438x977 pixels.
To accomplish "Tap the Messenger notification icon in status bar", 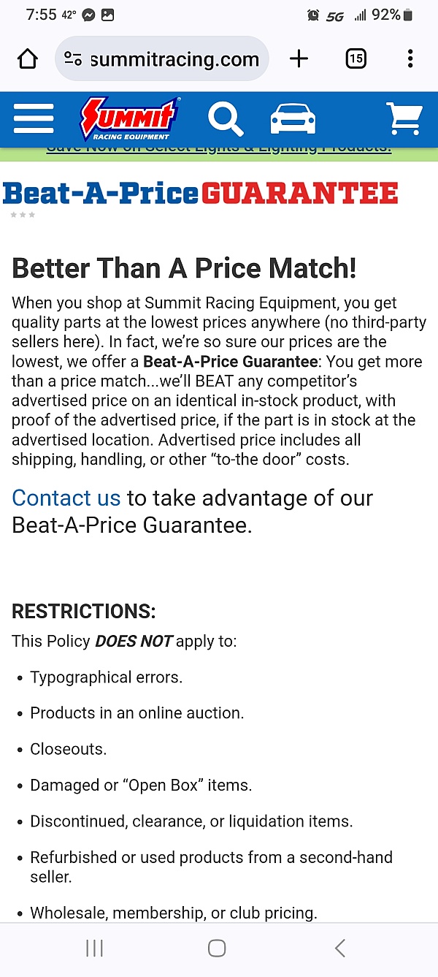I will 89,15.
